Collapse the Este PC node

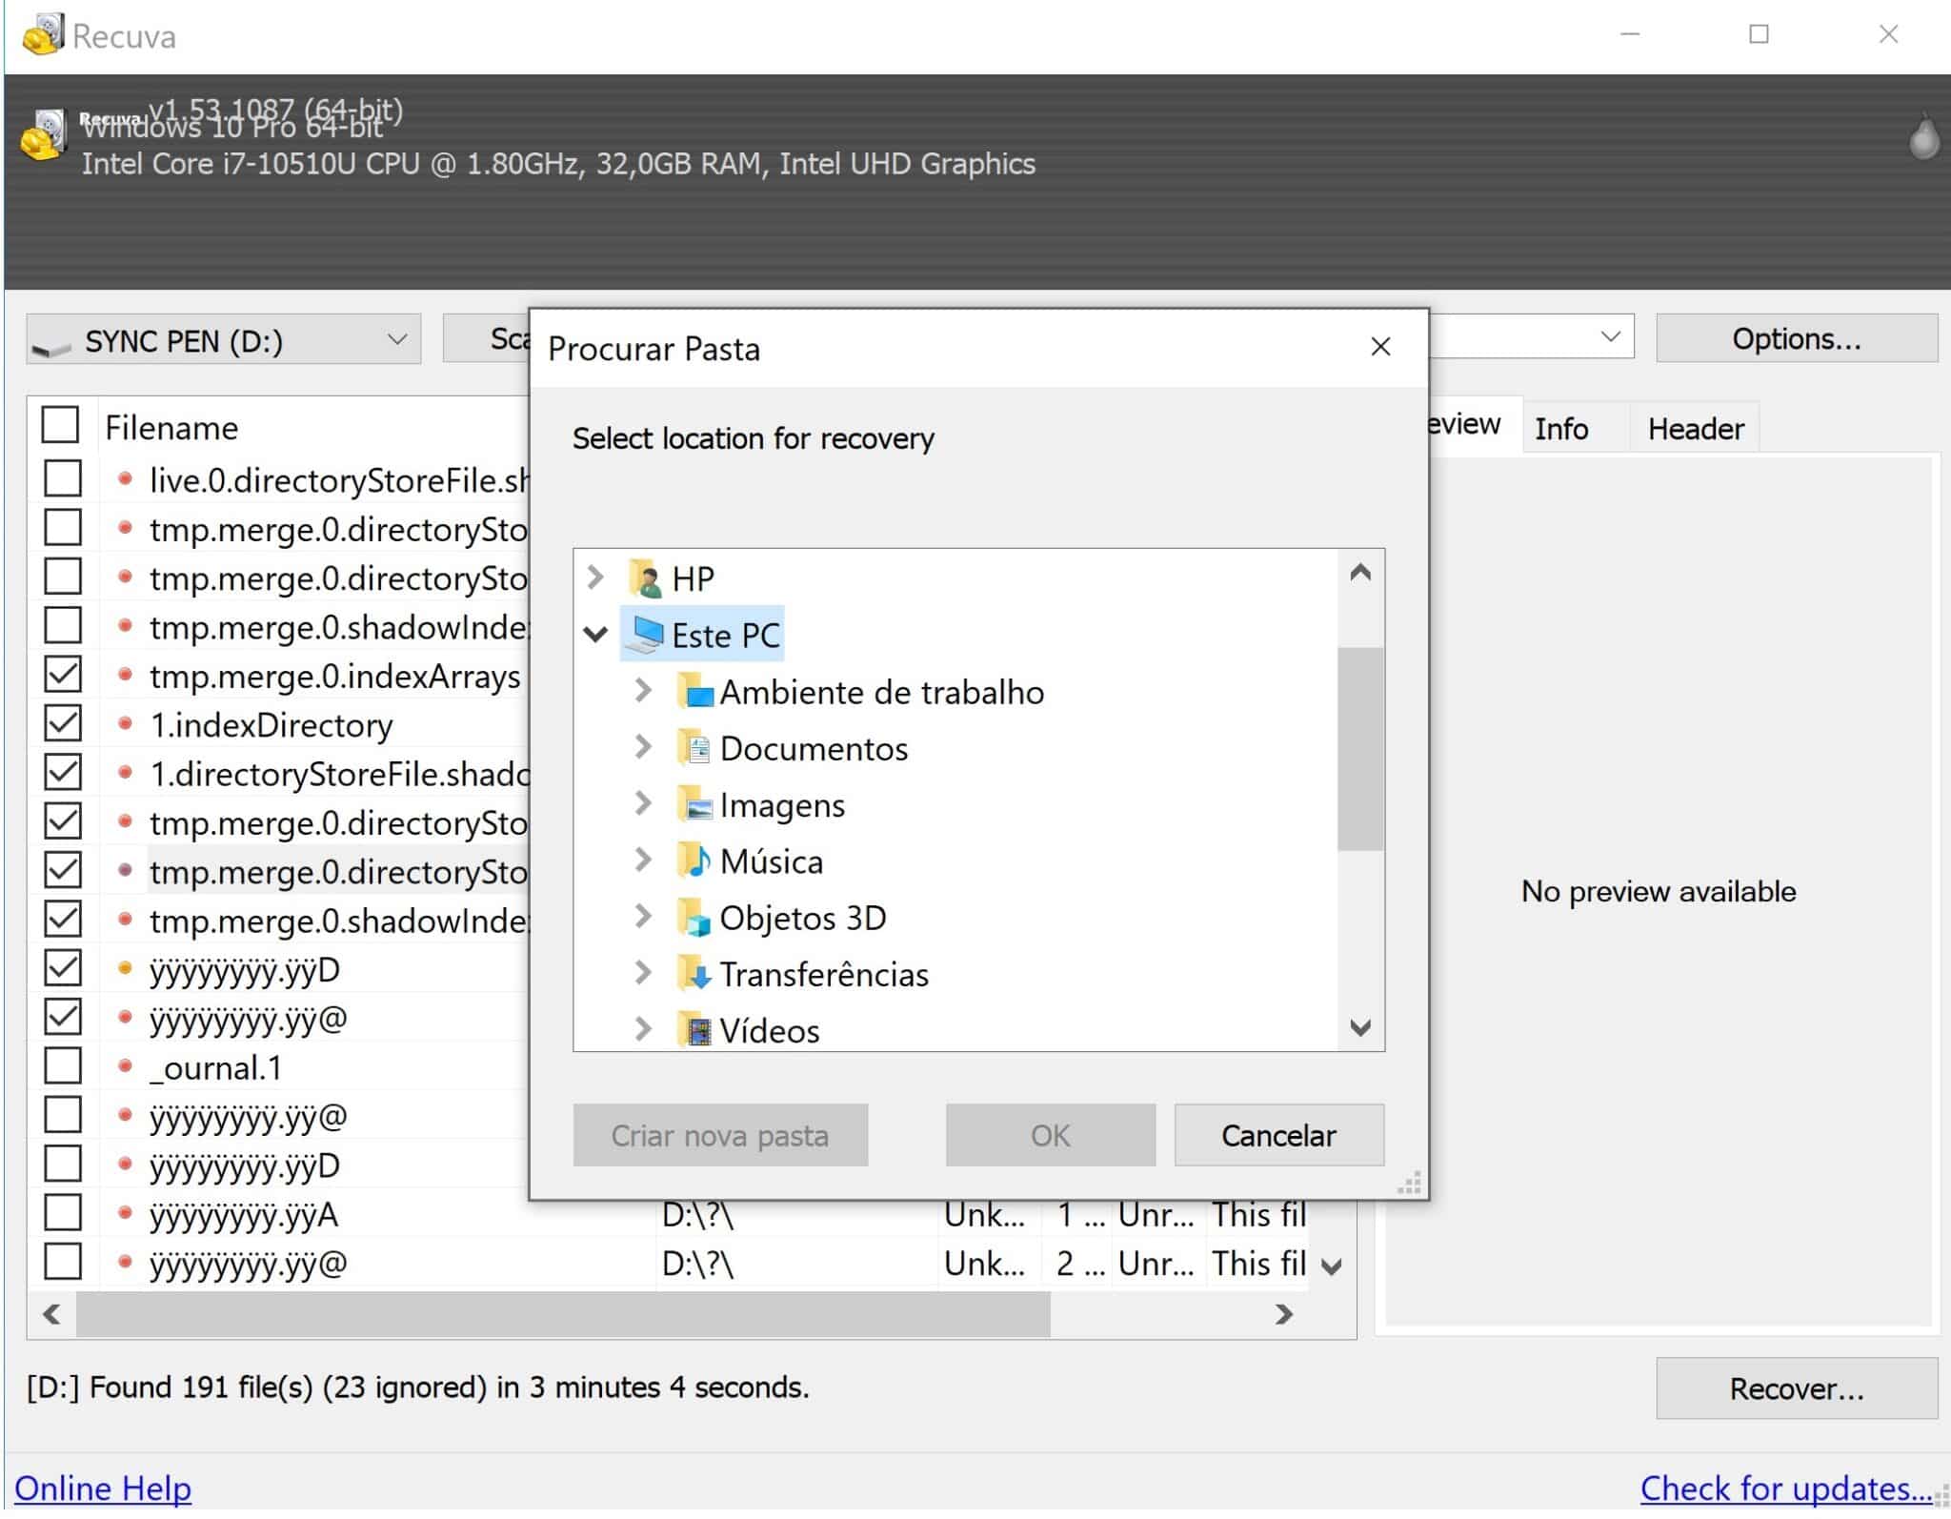coord(596,635)
